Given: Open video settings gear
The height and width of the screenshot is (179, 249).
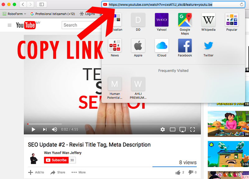Looking at the screenshot, I should point(162,130).
